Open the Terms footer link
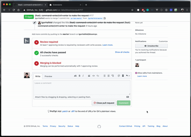Screen dimensions: 191x137 pos(45,126)
